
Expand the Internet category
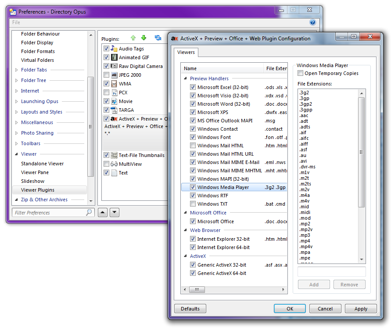click(17, 91)
